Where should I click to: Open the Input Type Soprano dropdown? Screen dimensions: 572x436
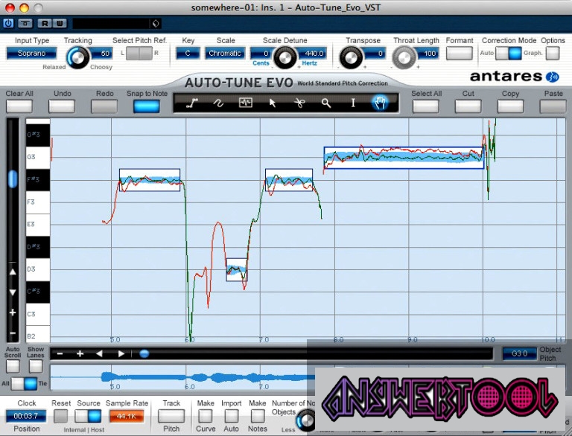32,54
